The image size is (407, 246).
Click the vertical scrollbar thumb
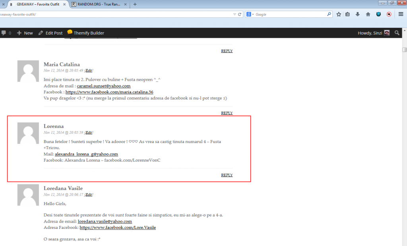tap(404, 50)
